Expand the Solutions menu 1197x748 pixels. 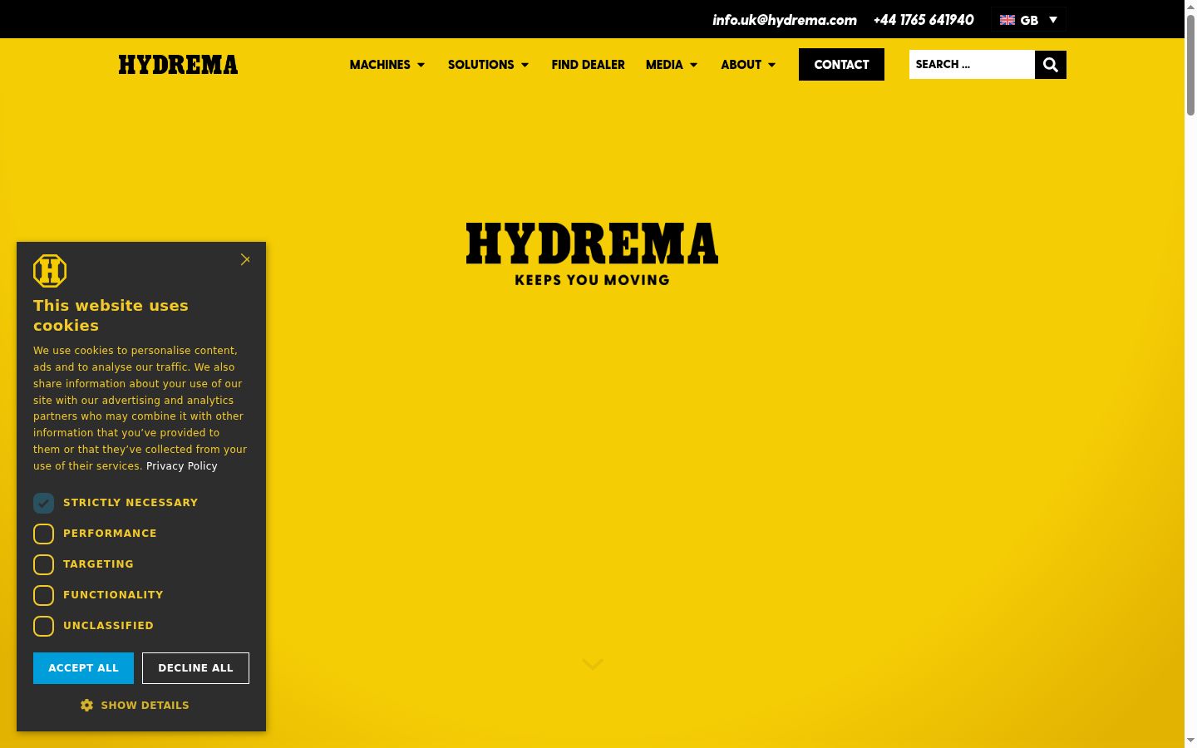click(488, 65)
